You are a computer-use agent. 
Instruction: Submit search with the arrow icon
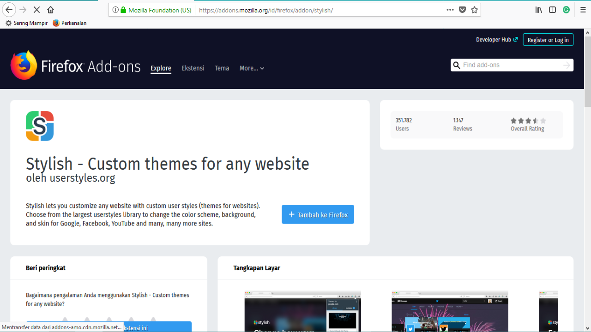point(567,65)
